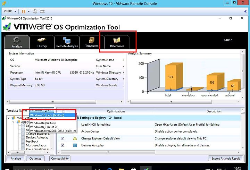Toggle the Change Explorer checkbox in the tree
Image resolution: width=250 pixels, height=170 pixels.
(23, 134)
